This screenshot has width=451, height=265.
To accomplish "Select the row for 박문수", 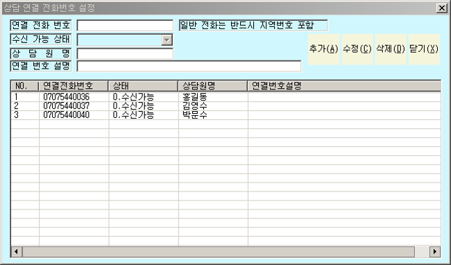I will point(226,115).
